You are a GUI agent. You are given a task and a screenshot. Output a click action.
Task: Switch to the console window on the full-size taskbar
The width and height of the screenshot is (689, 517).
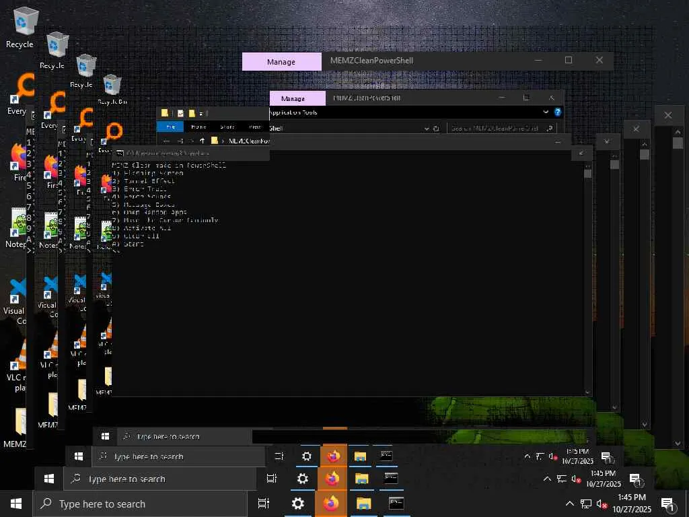tap(396, 504)
